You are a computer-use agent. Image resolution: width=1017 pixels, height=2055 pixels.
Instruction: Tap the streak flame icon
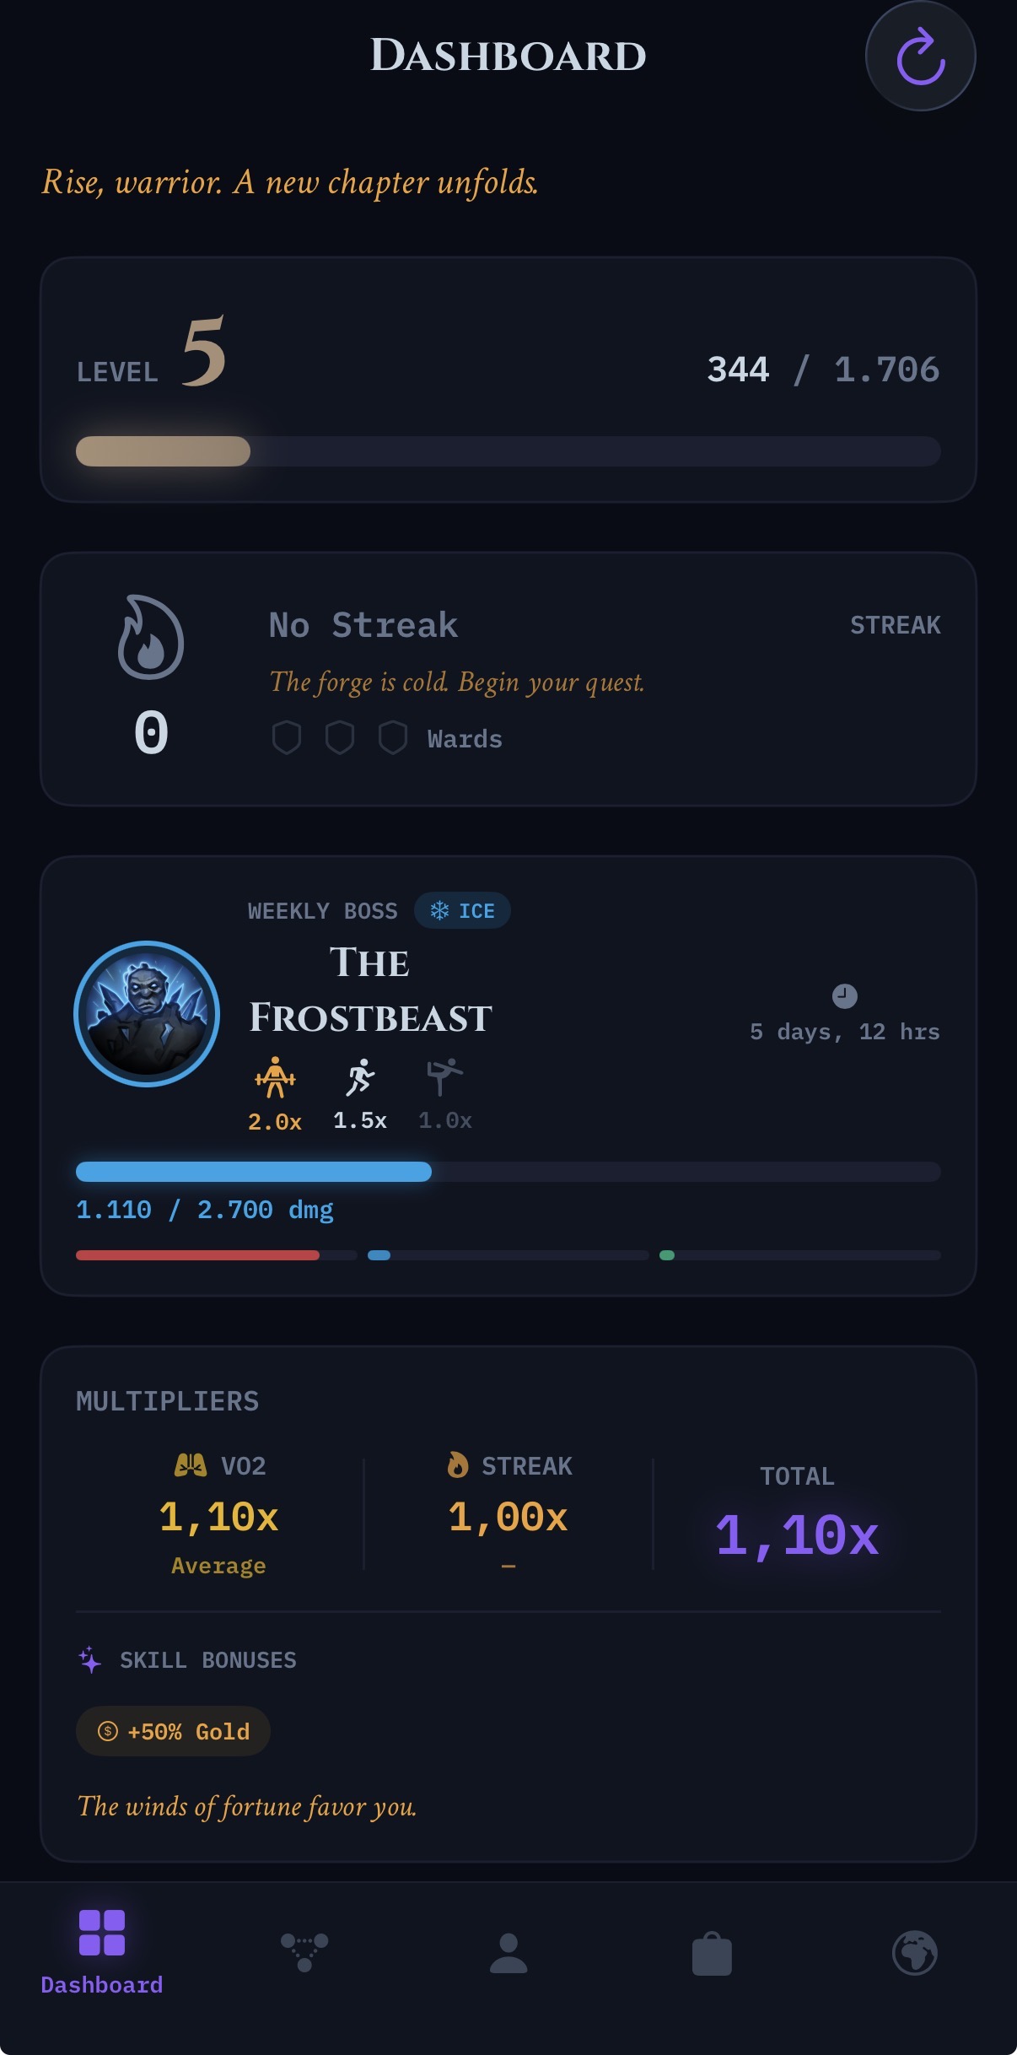pyautogui.click(x=151, y=638)
